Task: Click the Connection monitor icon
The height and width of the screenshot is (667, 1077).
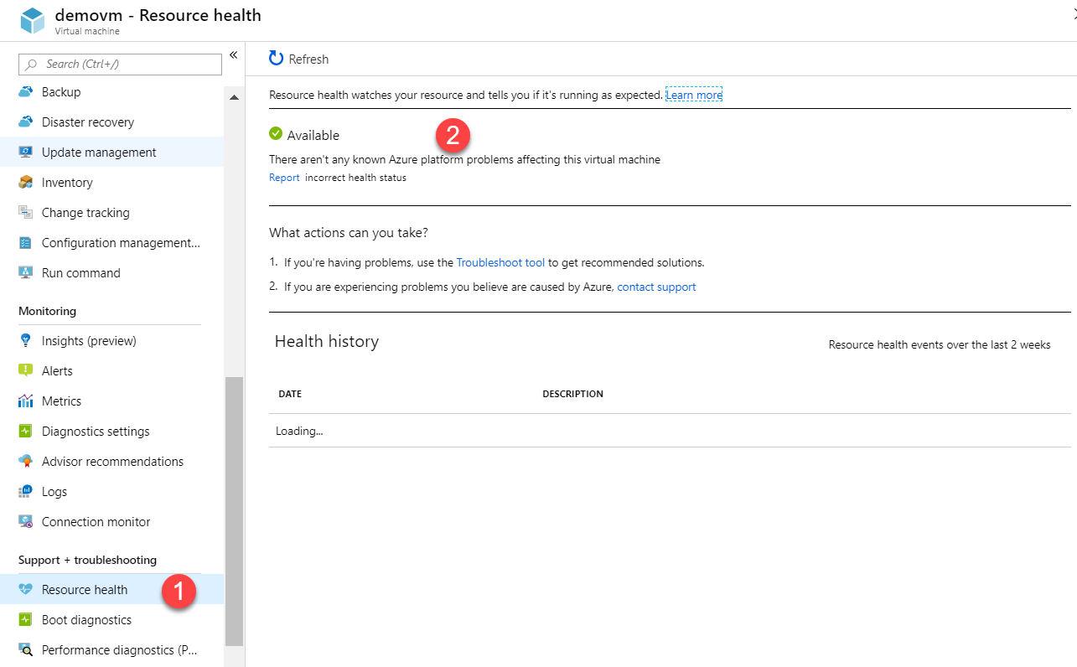Action: 26,522
